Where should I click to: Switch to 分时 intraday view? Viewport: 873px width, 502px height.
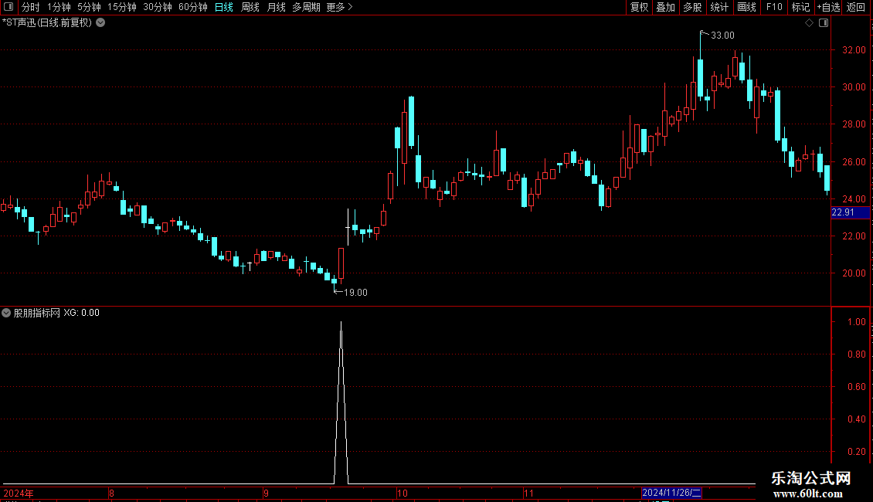point(31,7)
